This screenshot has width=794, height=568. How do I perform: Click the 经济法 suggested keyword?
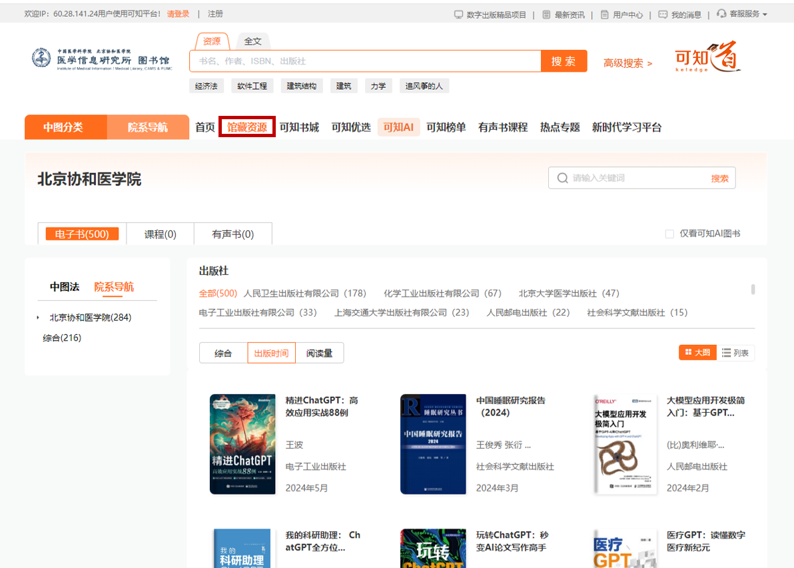point(206,86)
